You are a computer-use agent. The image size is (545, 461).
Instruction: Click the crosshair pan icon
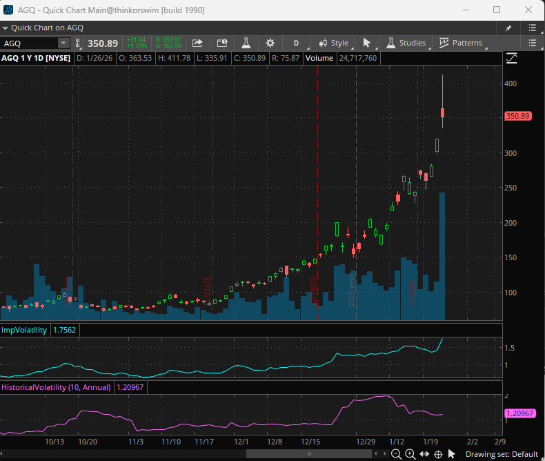(438, 454)
